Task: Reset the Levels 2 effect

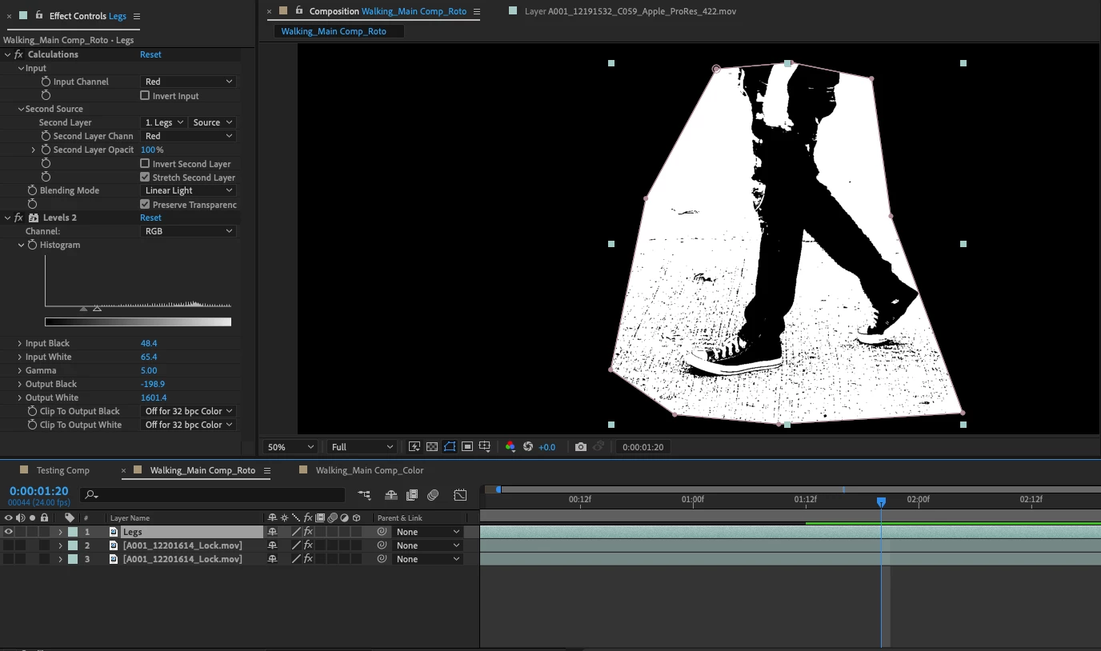Action: (150, 218)
